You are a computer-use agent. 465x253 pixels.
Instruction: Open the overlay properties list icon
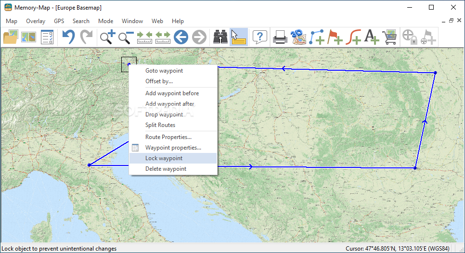(47, 37)
